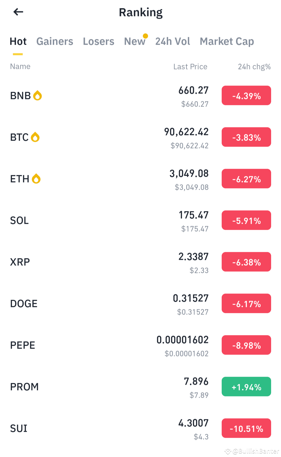
Task: Select the 24h Vol tab
Action: [173, 41]
